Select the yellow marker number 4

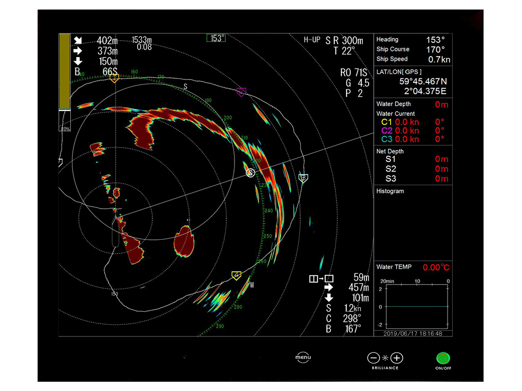tap(236, 275)
